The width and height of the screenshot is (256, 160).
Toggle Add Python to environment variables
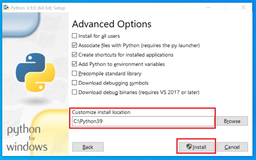(x=74, y=64)
